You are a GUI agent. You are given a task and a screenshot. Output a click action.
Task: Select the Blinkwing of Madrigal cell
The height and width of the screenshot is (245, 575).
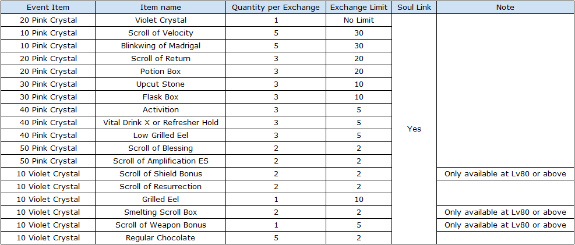(x=161, y=46)
